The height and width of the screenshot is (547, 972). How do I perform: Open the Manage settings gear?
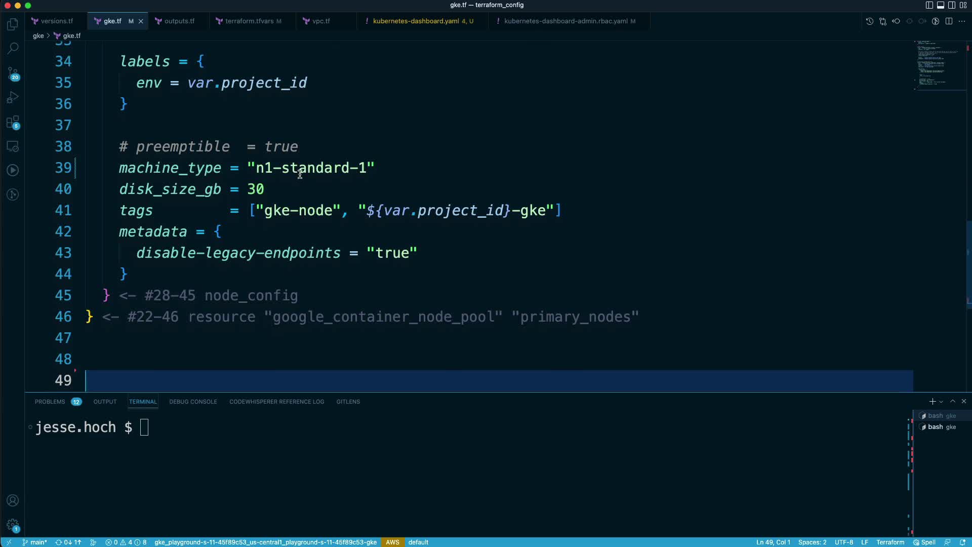point(13,525)
